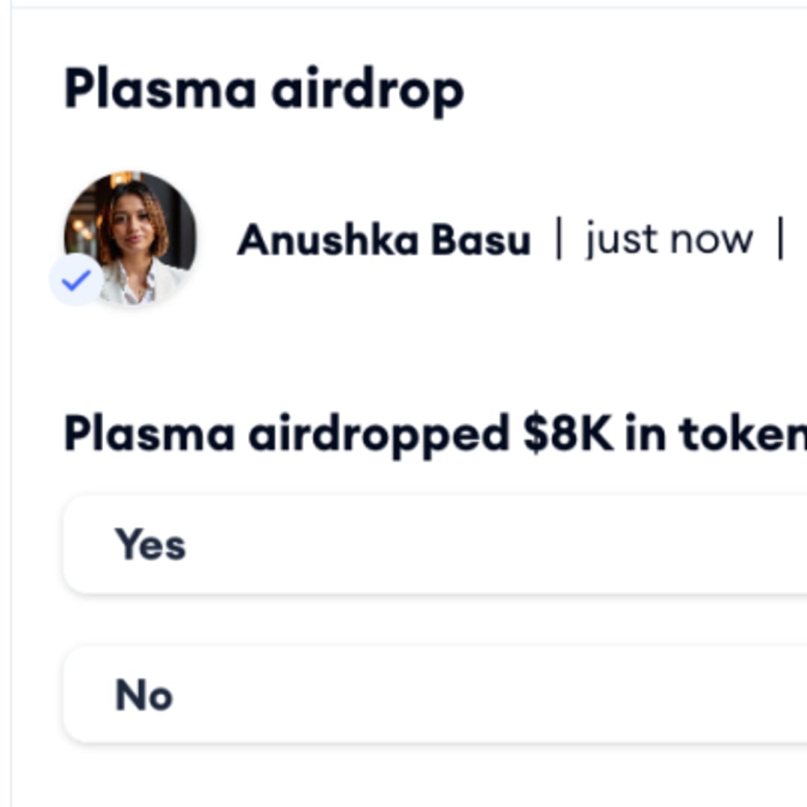Open Anushka Basu's profile photo
807x807 pixels.
tap(130, 238)
